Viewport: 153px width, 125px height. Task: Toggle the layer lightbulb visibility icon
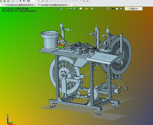(x=127, y=9)
